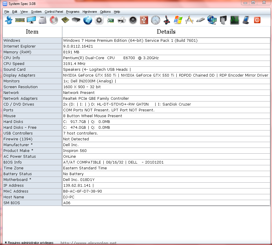Click the Item column header

(x=32, y=32)
